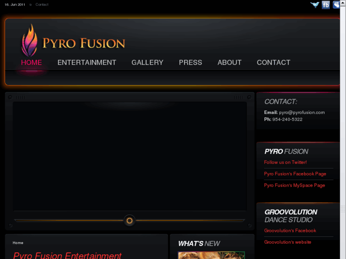This screenshot has width=346, height=259.
Task: Open Pyro Fusion's Facebook Page link
Action: (295, 174)
